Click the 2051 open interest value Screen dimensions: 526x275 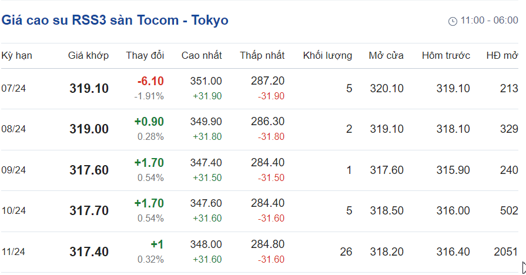click(506, 252)
